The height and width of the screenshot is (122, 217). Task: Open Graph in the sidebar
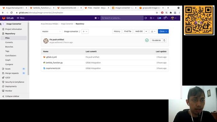pos(8,60)
